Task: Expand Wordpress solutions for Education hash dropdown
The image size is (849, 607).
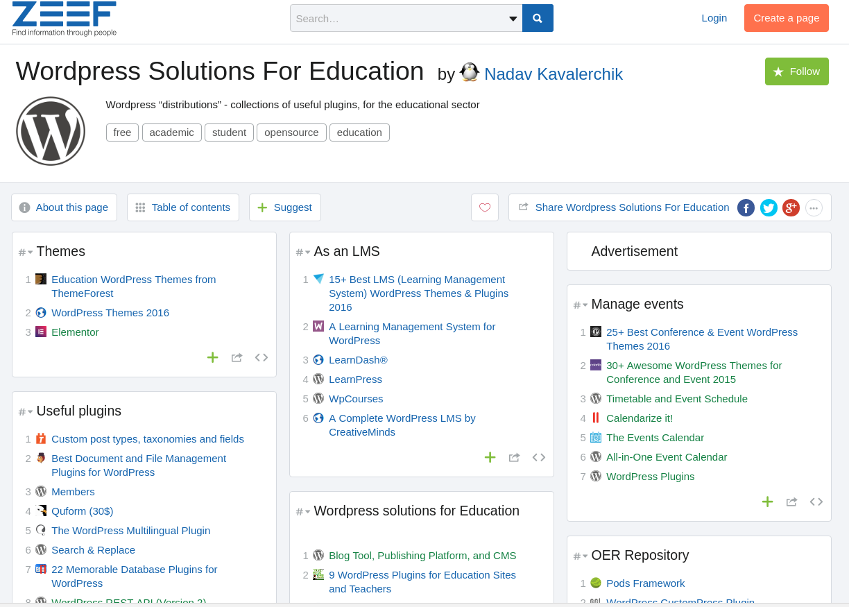Action: click(303, 512)
